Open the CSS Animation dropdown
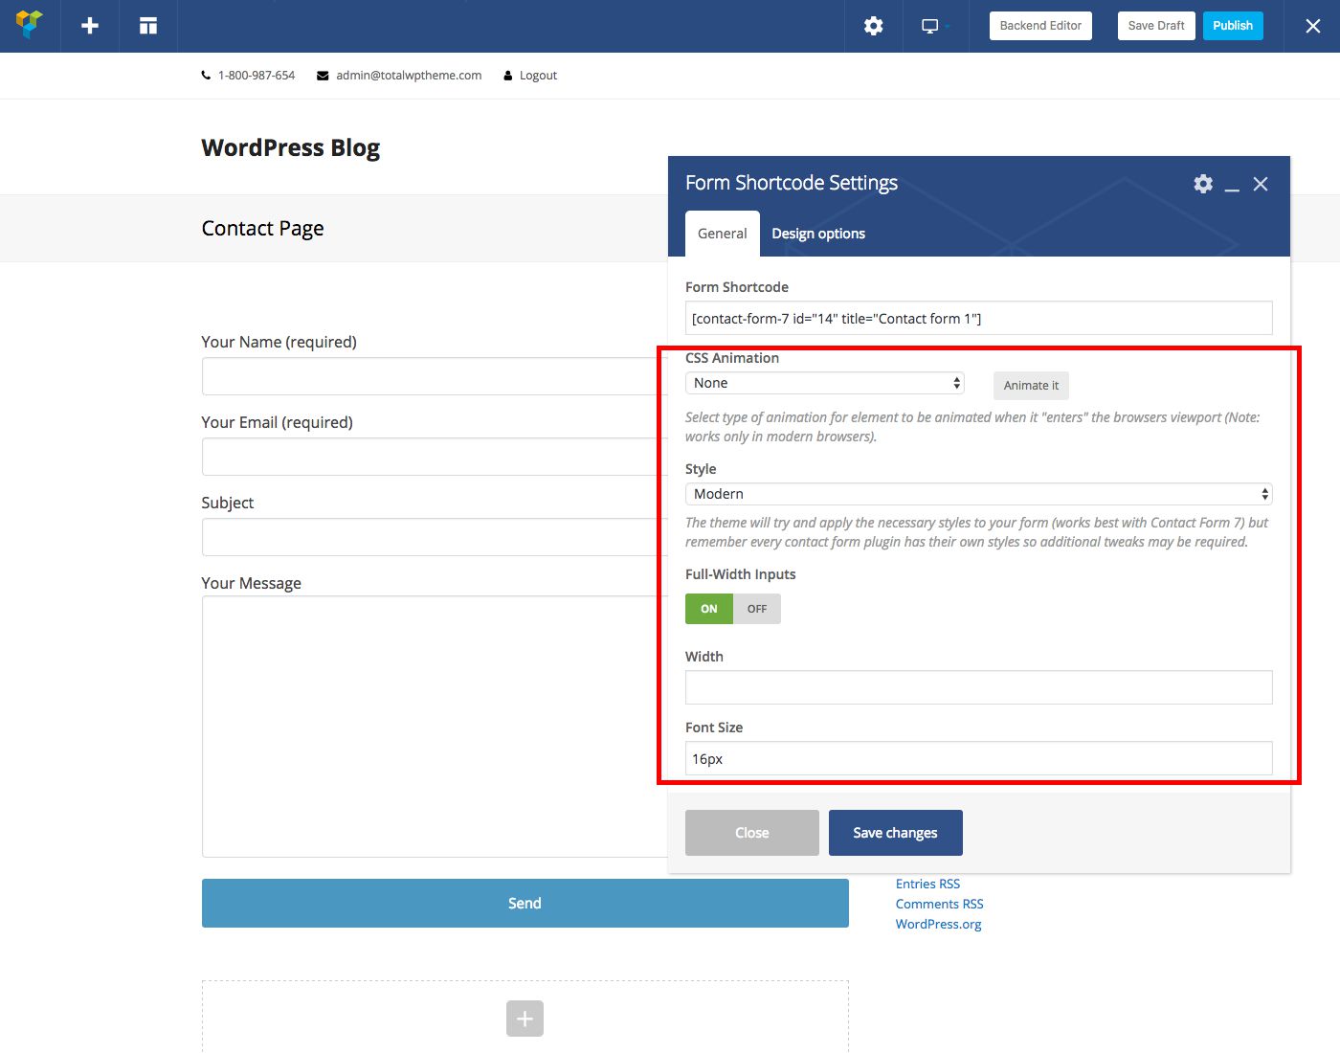The height and width of the screenshot is (1053, 1340). [825, 383]
